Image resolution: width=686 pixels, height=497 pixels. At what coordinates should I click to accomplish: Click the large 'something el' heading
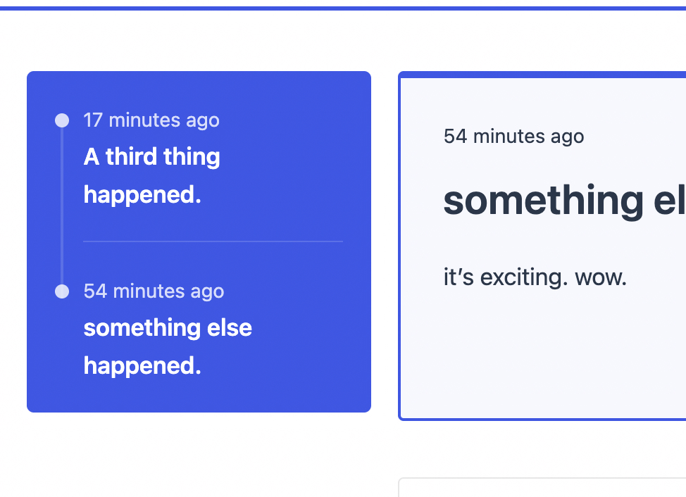point(563,201)
